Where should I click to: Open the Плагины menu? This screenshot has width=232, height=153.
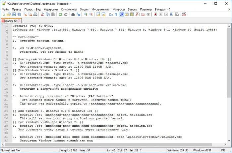[x=146, y=10]
